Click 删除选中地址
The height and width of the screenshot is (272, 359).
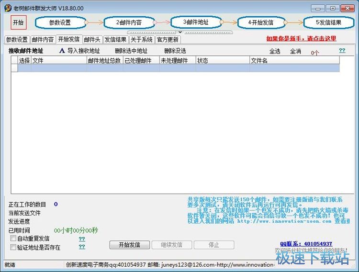tap(131, 51)
